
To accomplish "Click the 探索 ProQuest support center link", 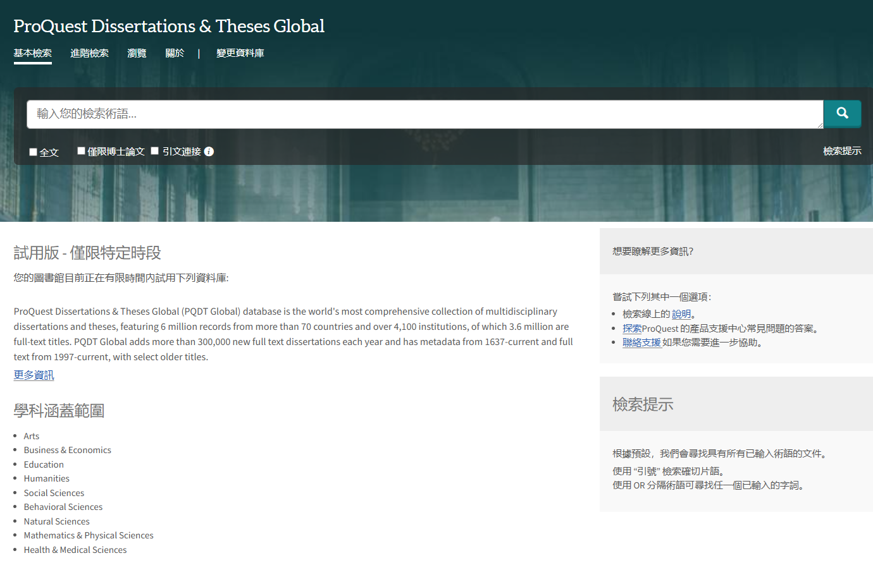I will 632,329.
